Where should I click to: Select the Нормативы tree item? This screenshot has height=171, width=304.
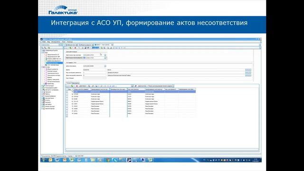pyautogui.click(x=51, y=84)
